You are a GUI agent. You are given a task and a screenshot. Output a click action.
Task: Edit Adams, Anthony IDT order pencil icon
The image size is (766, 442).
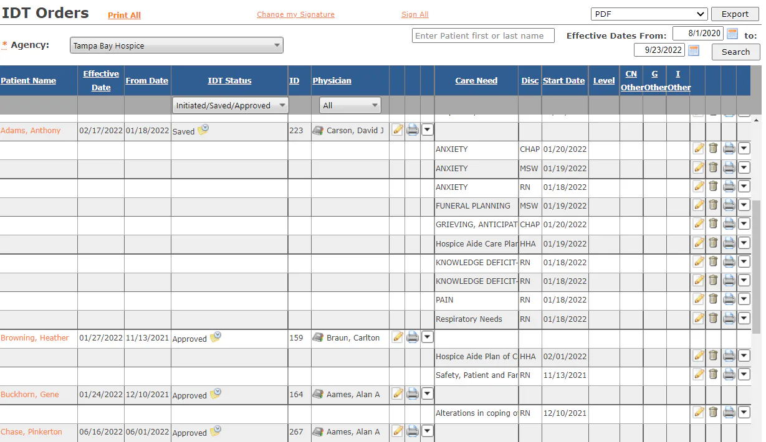tap(397, 130)
